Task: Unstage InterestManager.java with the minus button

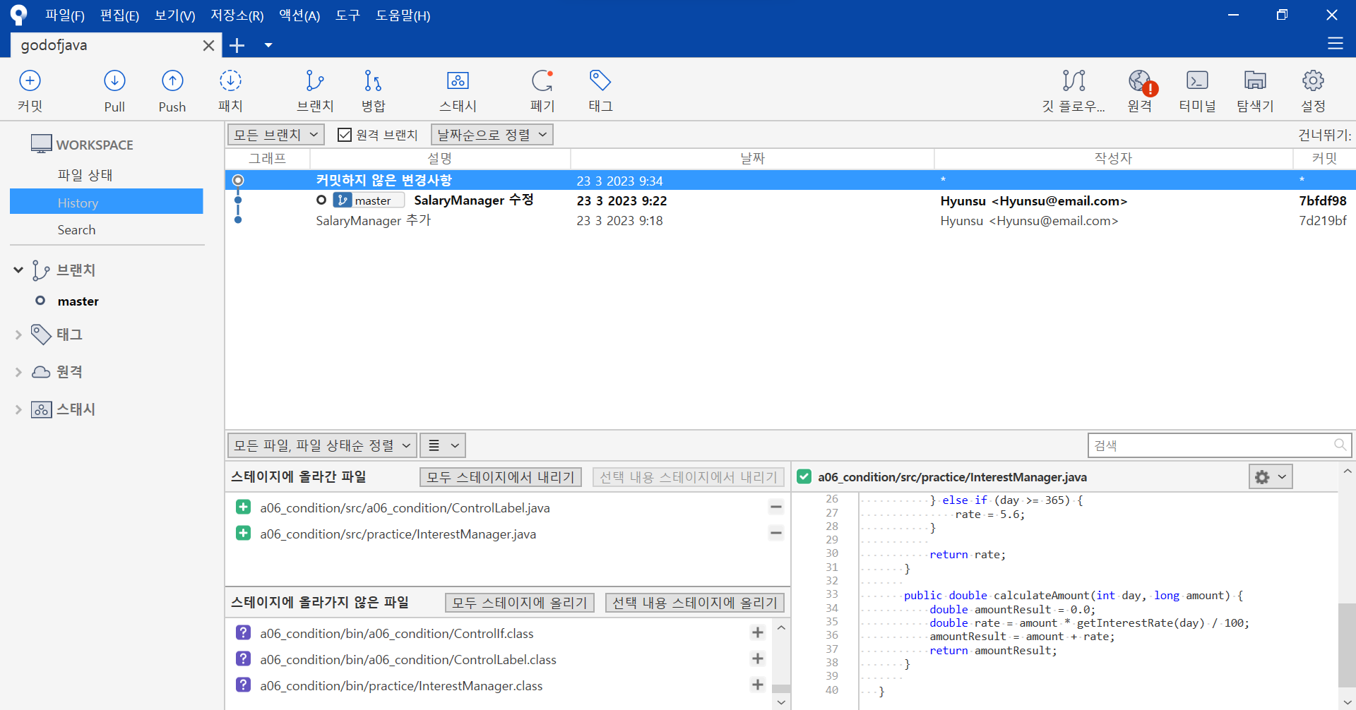Action: 775,533
